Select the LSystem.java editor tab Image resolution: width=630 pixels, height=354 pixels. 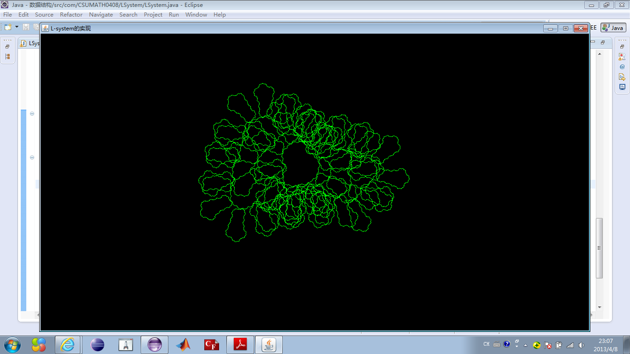30,43
